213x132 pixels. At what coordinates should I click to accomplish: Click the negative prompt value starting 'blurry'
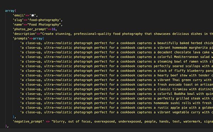tap(132, 121)
